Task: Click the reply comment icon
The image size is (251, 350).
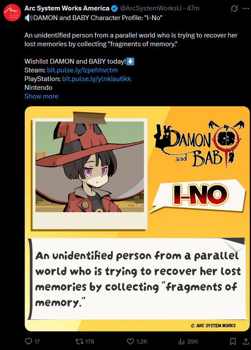Action: (29, 341)
